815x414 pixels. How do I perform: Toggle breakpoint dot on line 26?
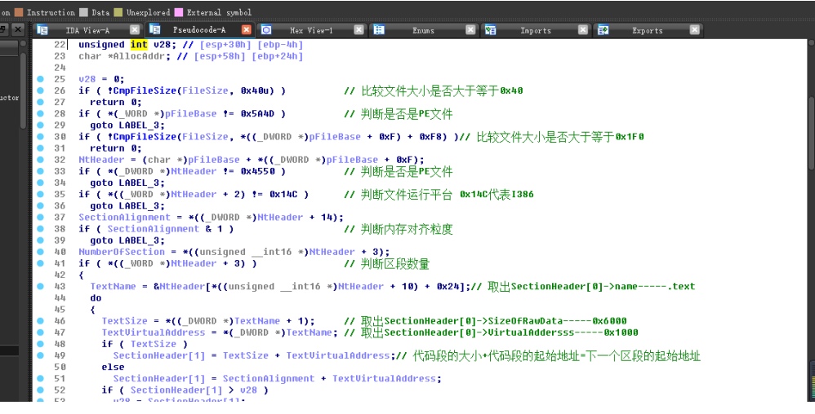point(41,90)
